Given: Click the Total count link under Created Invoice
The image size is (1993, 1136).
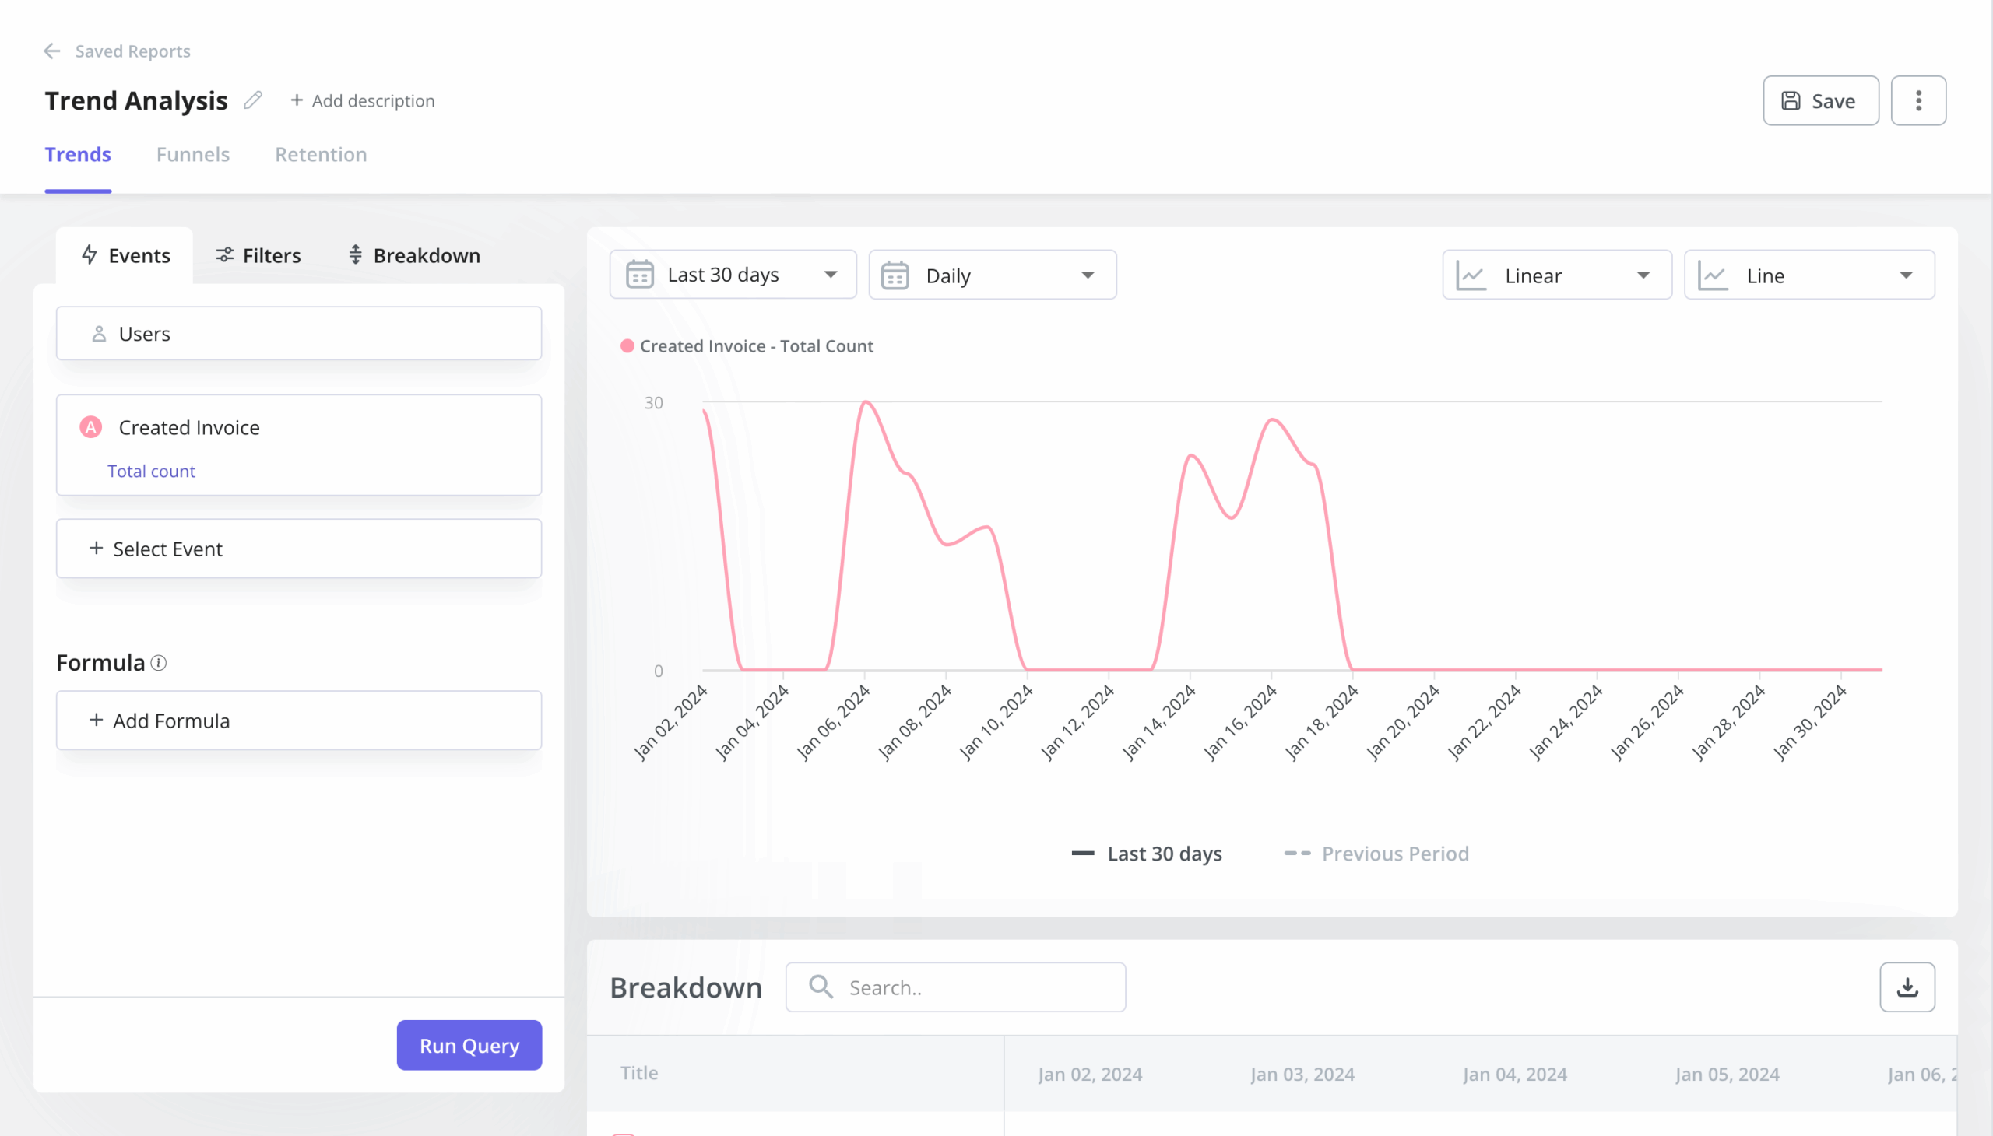Looking at the screenshot, I should pyautogui.click(x=152, y=471).
